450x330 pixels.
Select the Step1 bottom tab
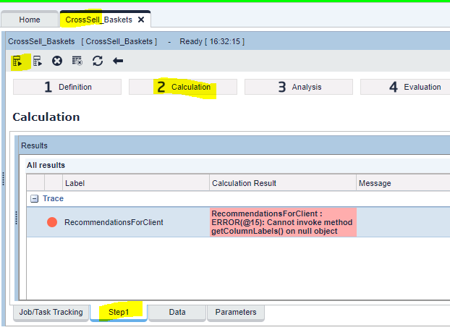[x=118, y=313]
